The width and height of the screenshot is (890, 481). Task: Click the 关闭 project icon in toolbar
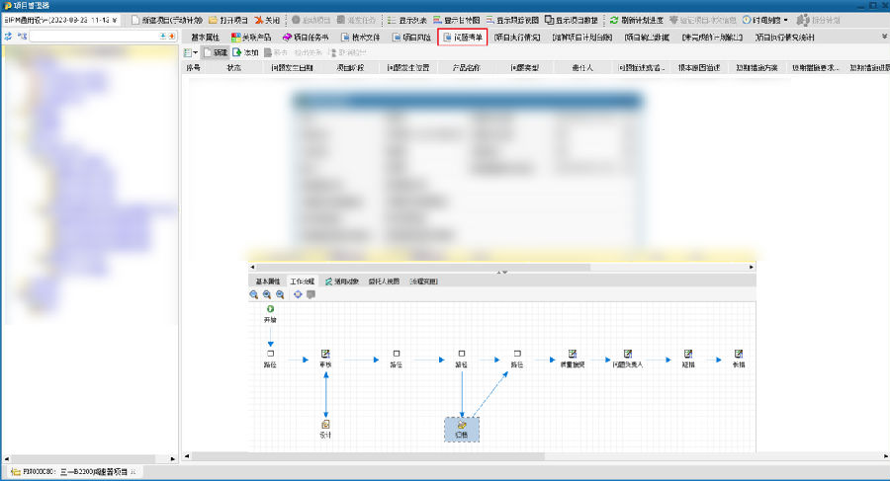(x=259, y=20)
